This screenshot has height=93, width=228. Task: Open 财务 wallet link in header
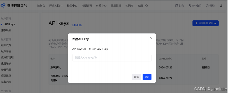tap(180, 6)
